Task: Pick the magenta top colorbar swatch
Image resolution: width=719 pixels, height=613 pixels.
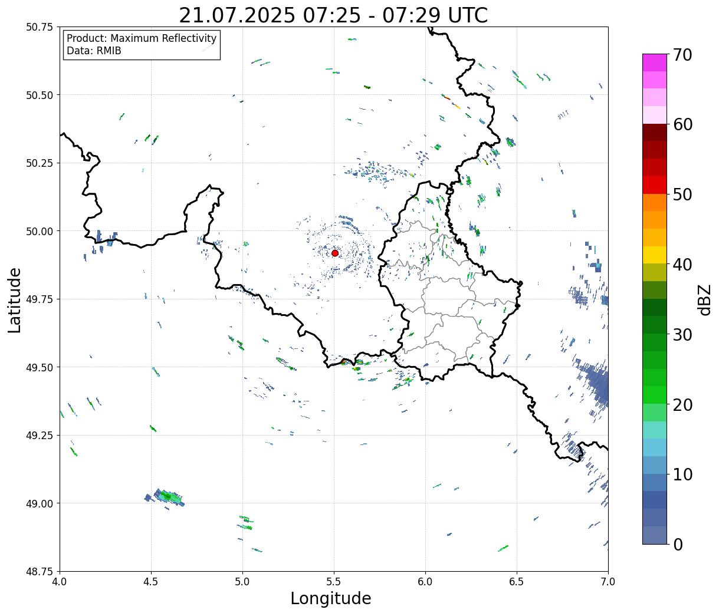Action: point(655,62)
